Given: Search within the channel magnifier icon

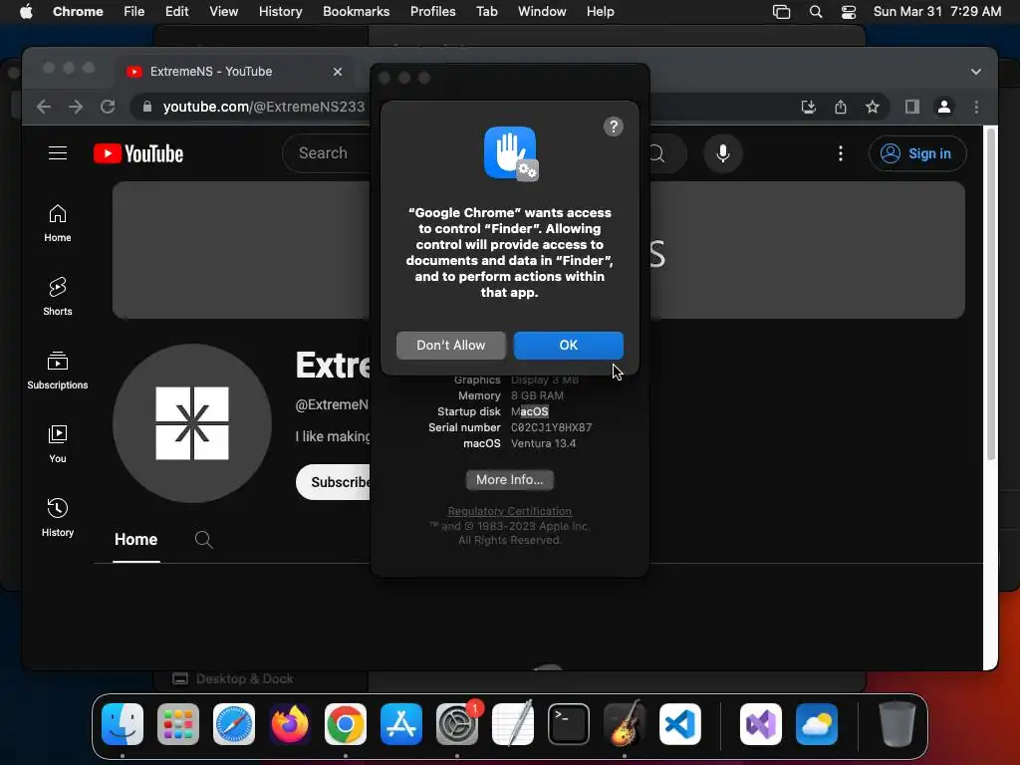Looking at the screenshot, I should click(203, 539).
